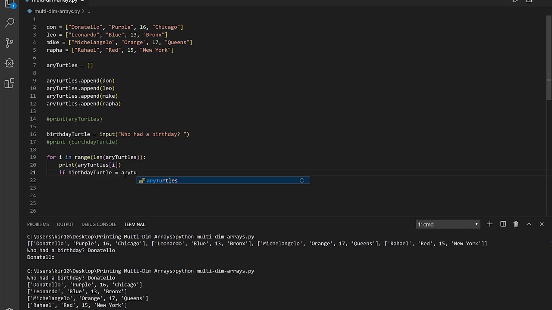Click multi-dim-arrays.py in the breadcrumb
The height and width of the screenshot is (310, 552).
57,11
